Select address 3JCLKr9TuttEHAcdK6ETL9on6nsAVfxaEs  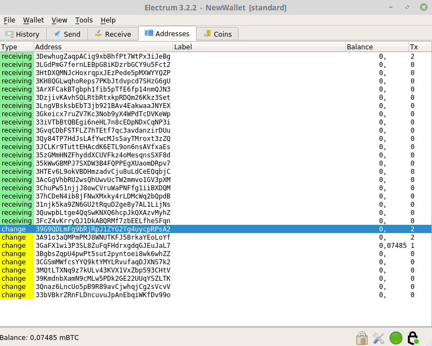click(103, 147)
